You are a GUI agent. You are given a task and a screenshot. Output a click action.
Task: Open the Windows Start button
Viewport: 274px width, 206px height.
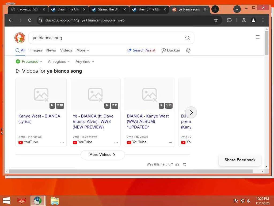(x=6, y=201)
